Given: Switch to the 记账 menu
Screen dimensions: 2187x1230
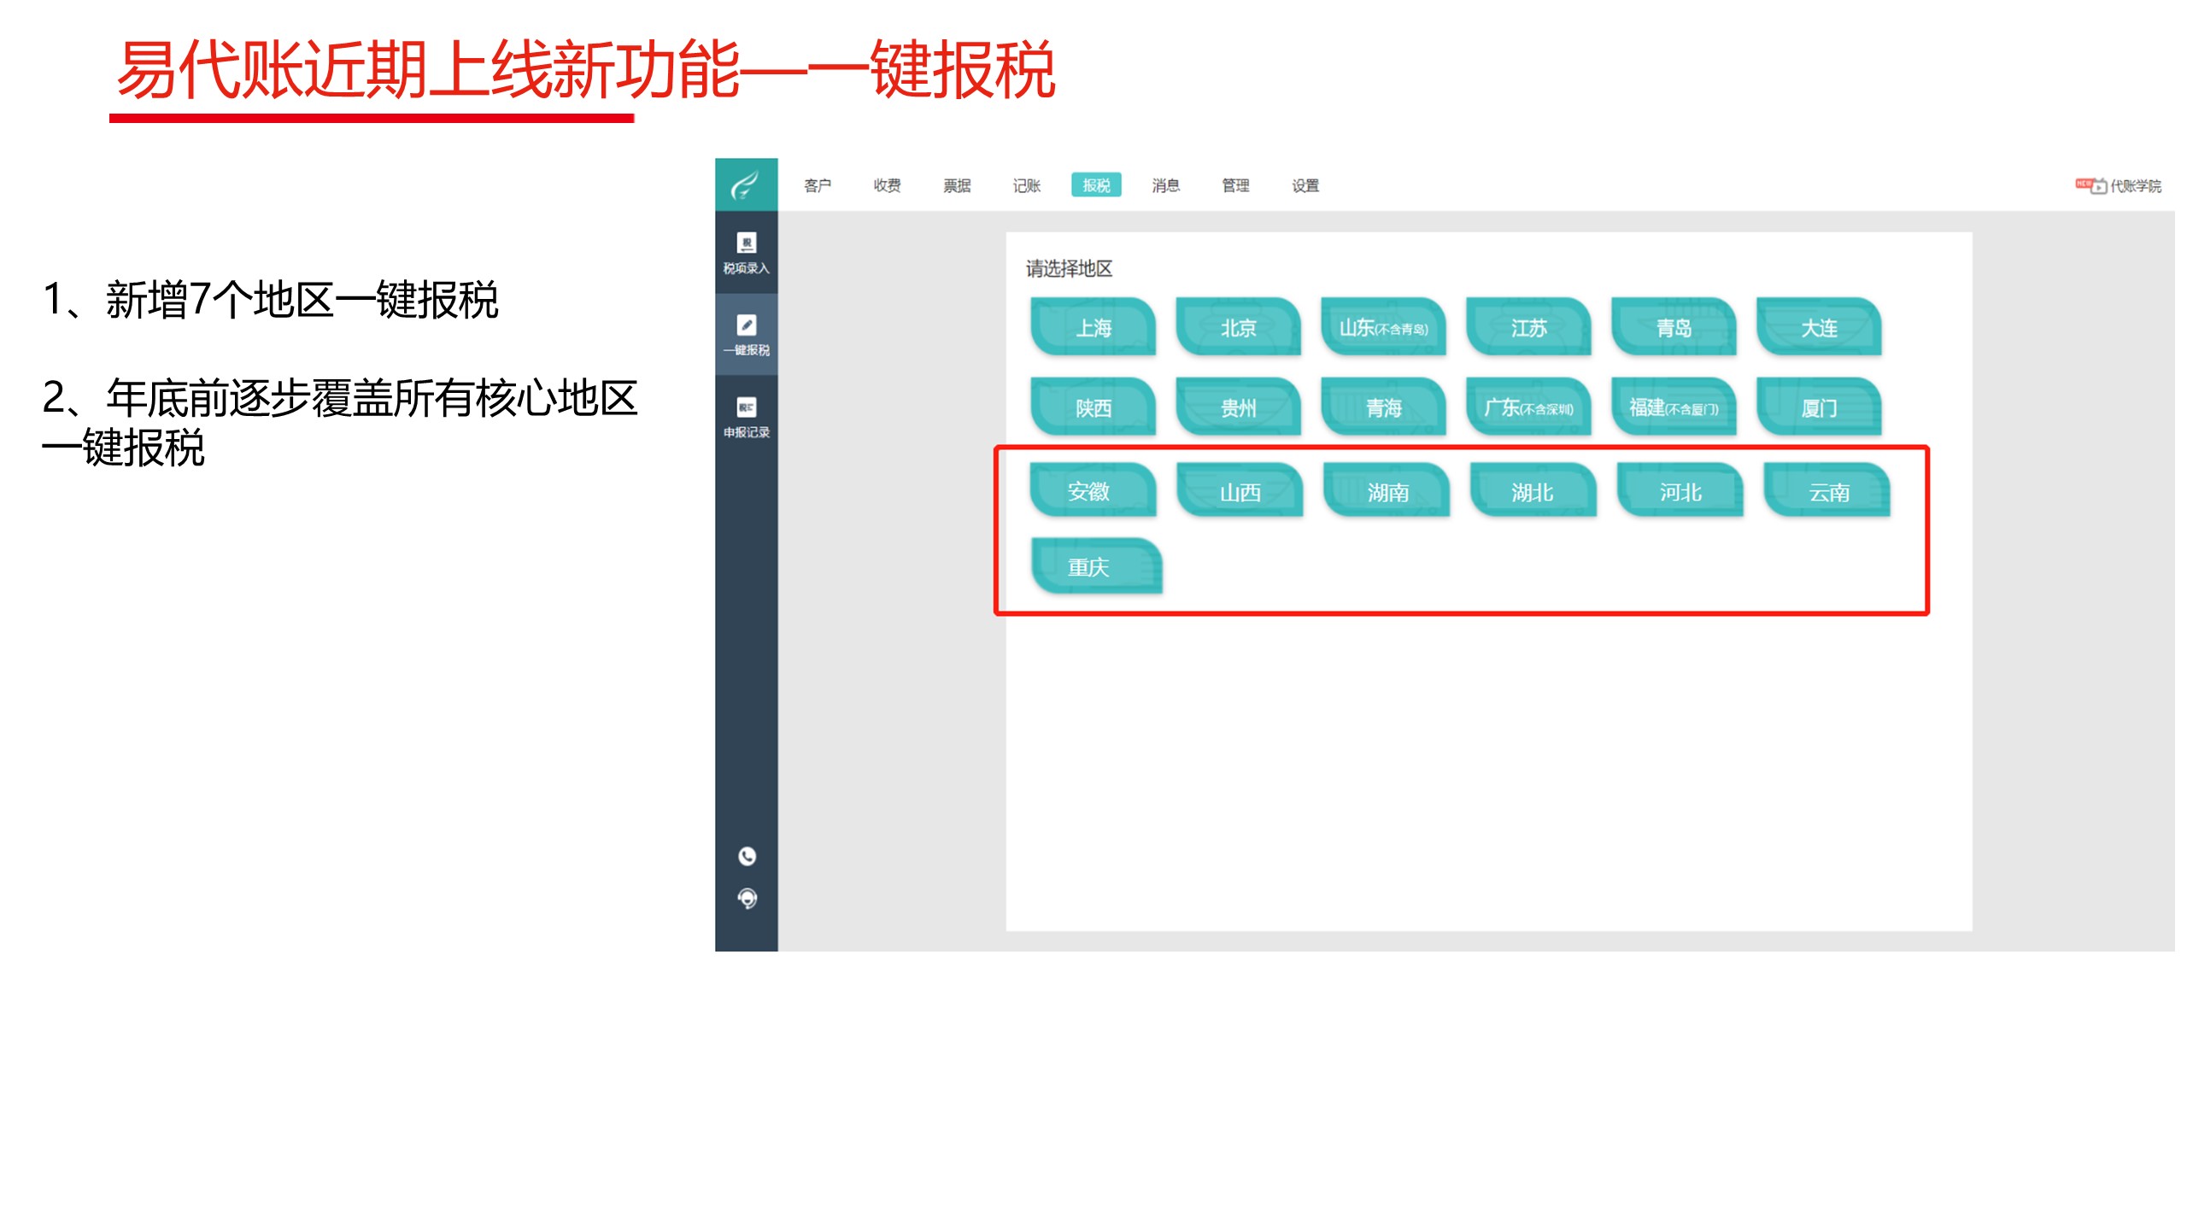Looking at the screenshot, I should pos(1026,185).
